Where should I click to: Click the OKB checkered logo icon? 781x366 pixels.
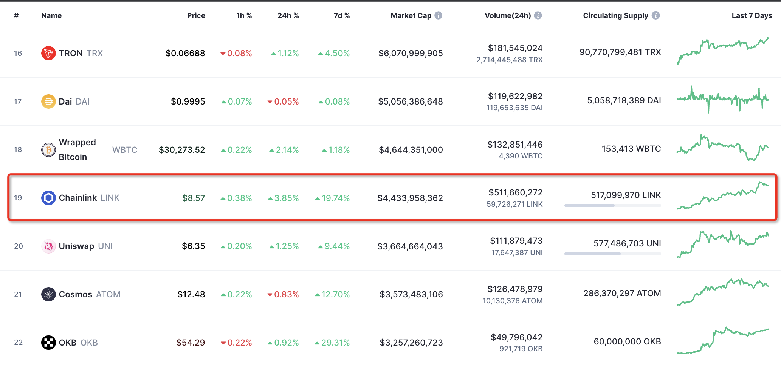coord(48,343)
